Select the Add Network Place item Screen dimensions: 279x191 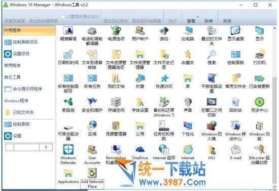(92, 178)
